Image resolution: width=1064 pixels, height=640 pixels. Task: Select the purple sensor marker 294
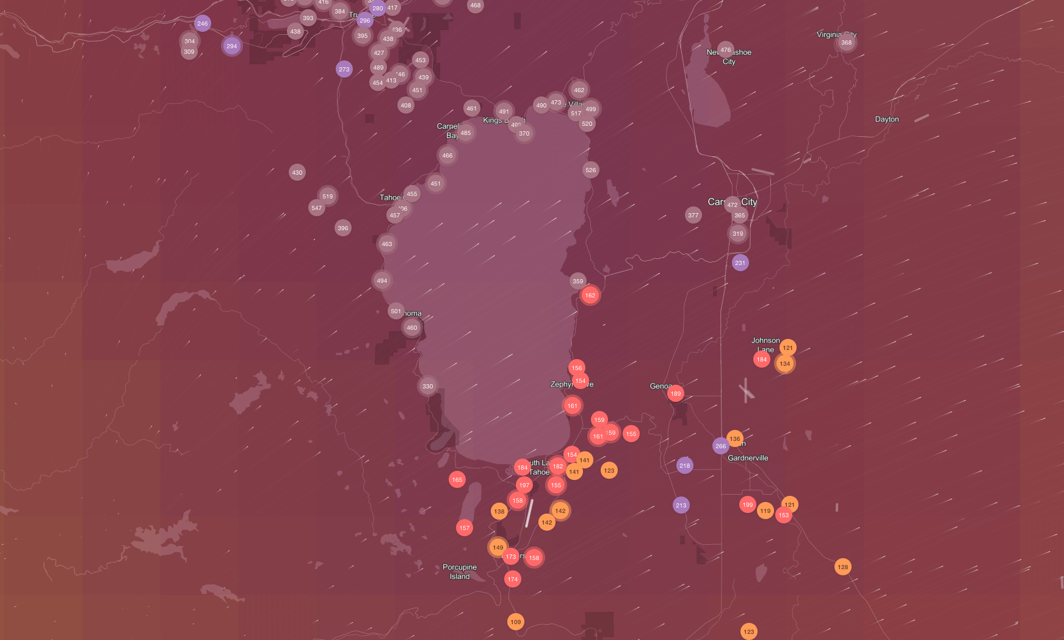click(x=231, y=46)
